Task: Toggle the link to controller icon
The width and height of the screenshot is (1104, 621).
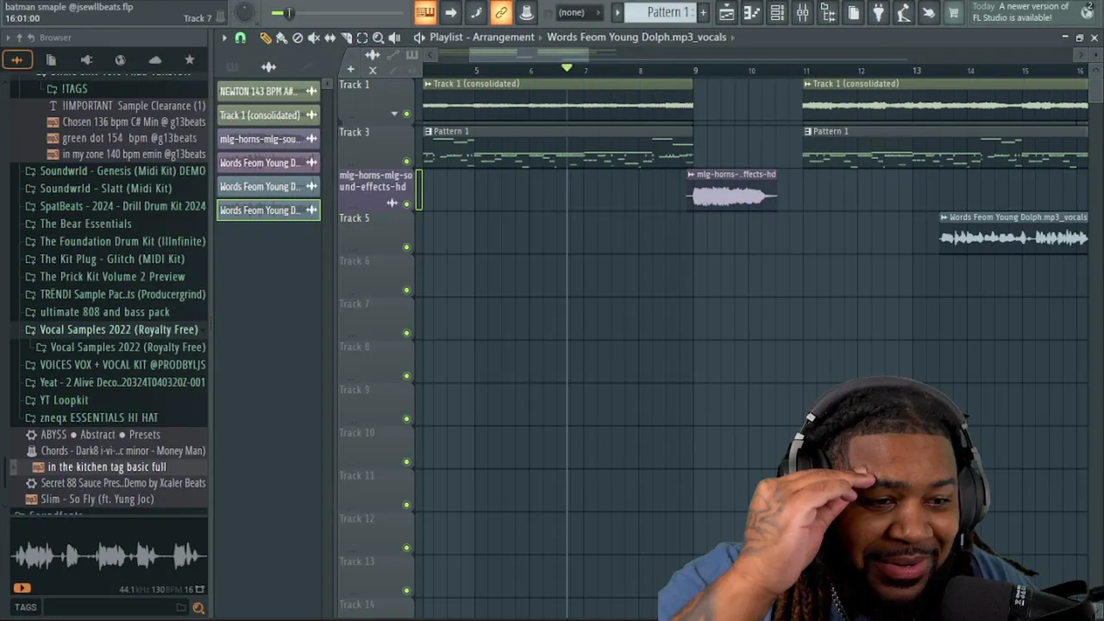Action: (x=501, y=12)
